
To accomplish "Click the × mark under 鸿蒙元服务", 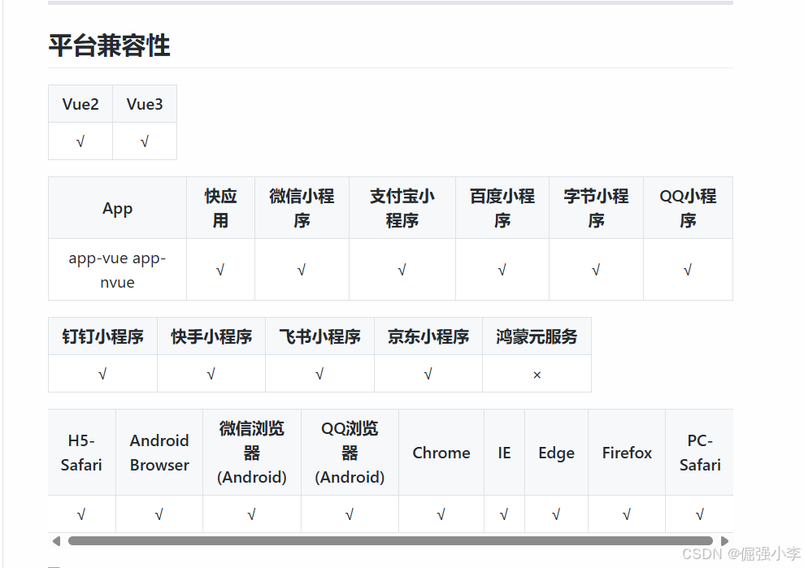I will [537, 374].
